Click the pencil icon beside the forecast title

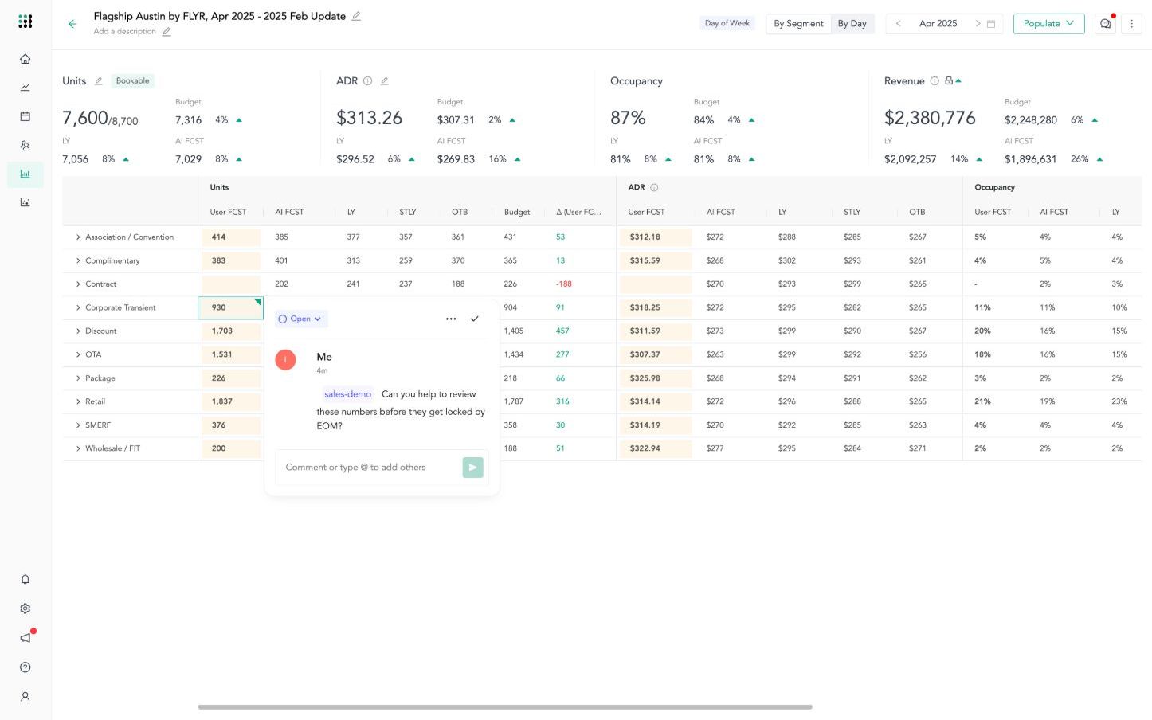tap(356, 16)
